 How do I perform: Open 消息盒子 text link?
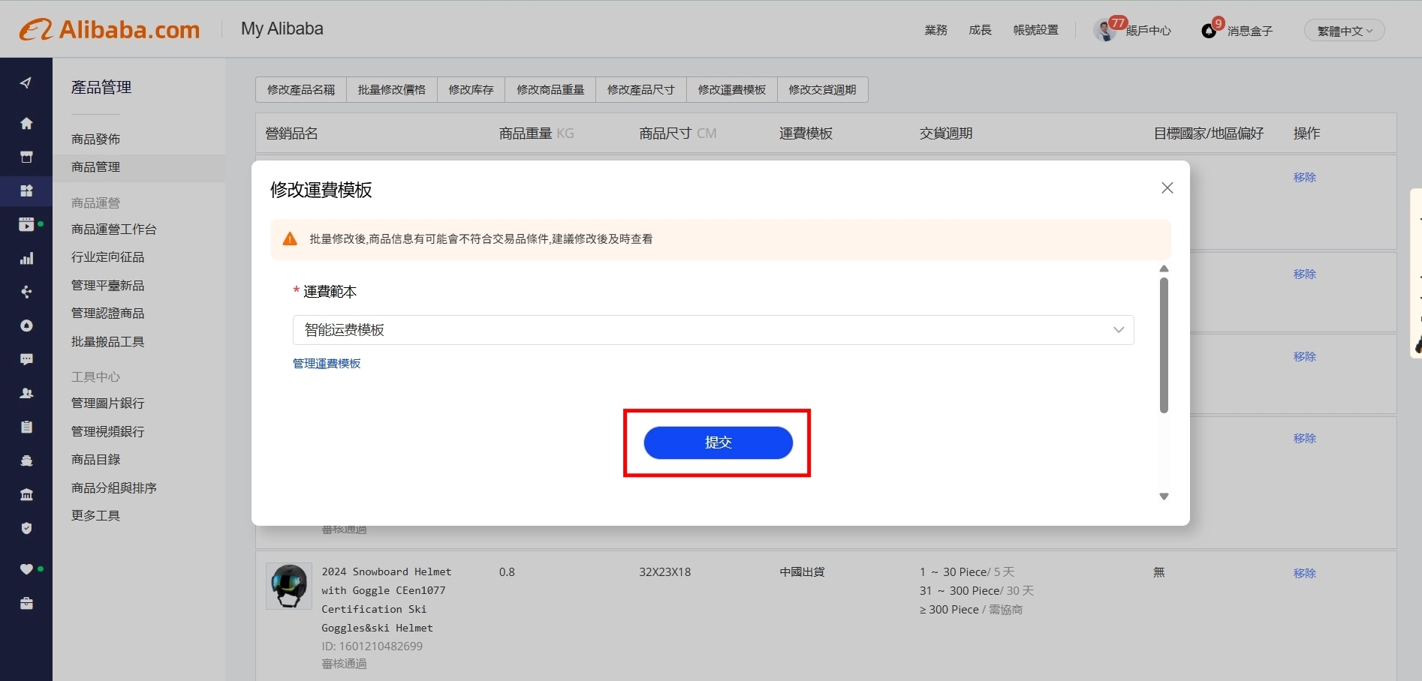[1250, 31]
